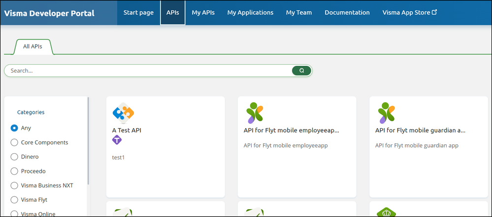
Task: Click 'API for Flyt mobile employeeapp' description
Action: [286, 145]
